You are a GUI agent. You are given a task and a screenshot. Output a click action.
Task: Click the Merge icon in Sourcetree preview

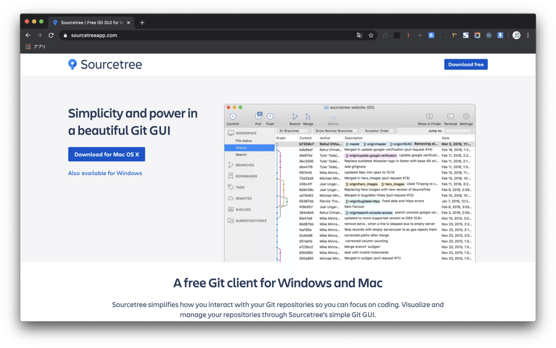(308, 116)
